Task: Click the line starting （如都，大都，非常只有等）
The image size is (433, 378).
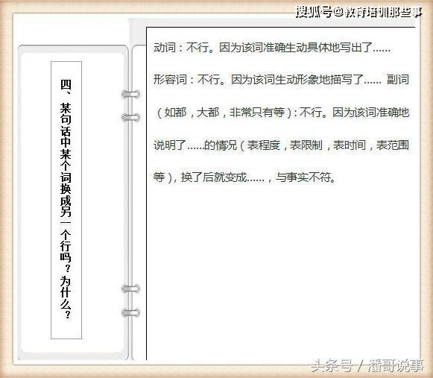Action: click(x=282, y=113)
